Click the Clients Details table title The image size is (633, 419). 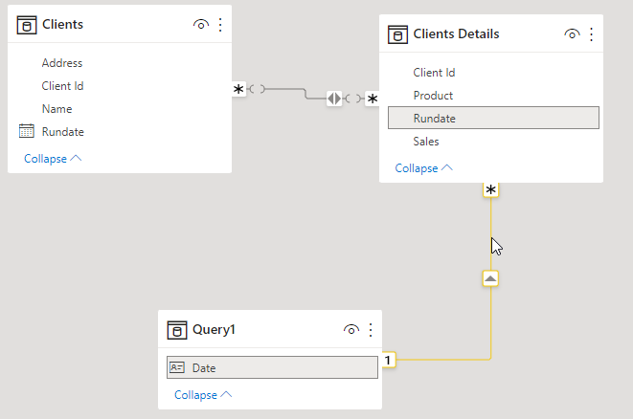coord(456,33)
